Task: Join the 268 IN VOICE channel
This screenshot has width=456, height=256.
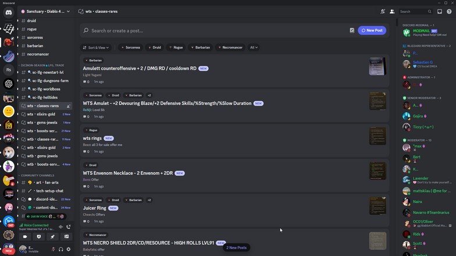Action: point(45,216)
